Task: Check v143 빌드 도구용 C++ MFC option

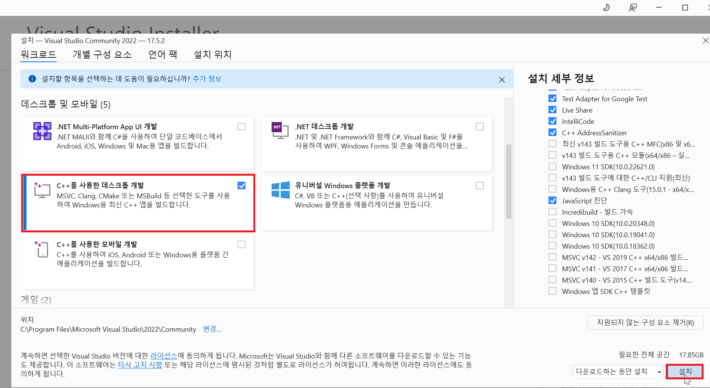Action: (552, 144)
